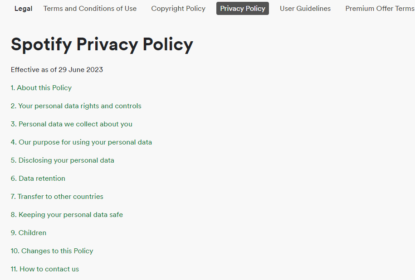Open the Premium Offer Terms tab
Image resolution: width=415 pixels, height=280 pixels.
tap(380, 9)
